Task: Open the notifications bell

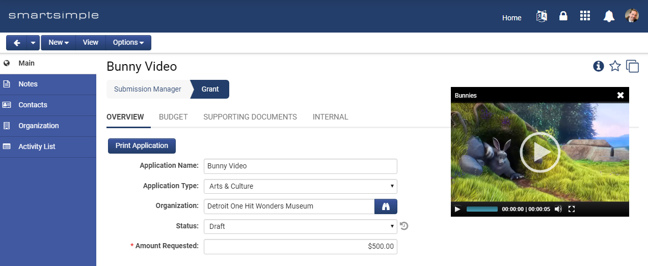Action: pos(609,16)
